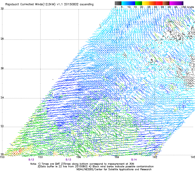Click the legend scale label "10"
The height and width of the screenshot is (171, 195).
[x=129, y=7]
